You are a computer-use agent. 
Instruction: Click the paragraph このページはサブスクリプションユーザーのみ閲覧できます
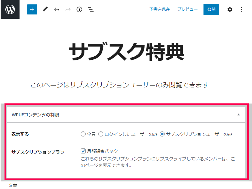119,85
